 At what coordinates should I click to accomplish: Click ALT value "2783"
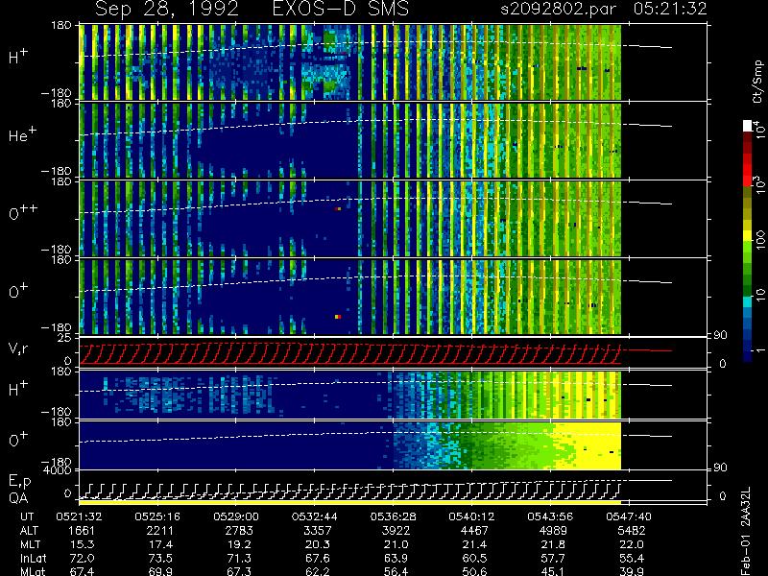point(239,531)
